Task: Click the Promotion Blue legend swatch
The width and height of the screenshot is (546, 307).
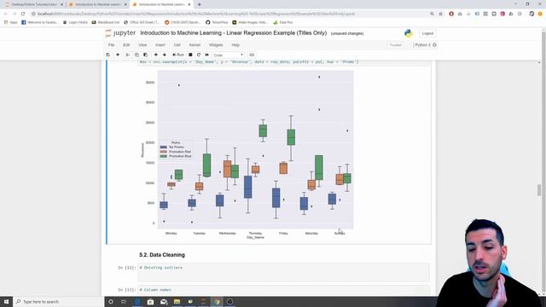Action: pyautogui.click(x=163, y=156)
